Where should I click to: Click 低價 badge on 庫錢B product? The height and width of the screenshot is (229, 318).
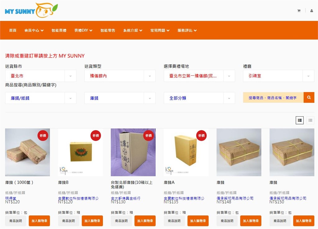point(96,136)
